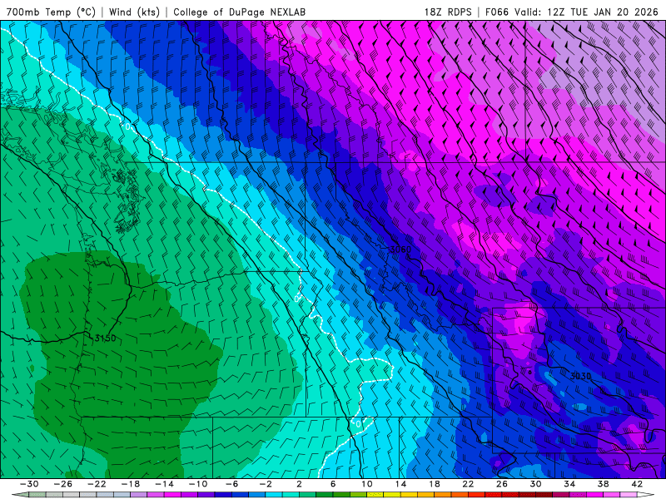Click the 'F066' forecast hour text

496,12
